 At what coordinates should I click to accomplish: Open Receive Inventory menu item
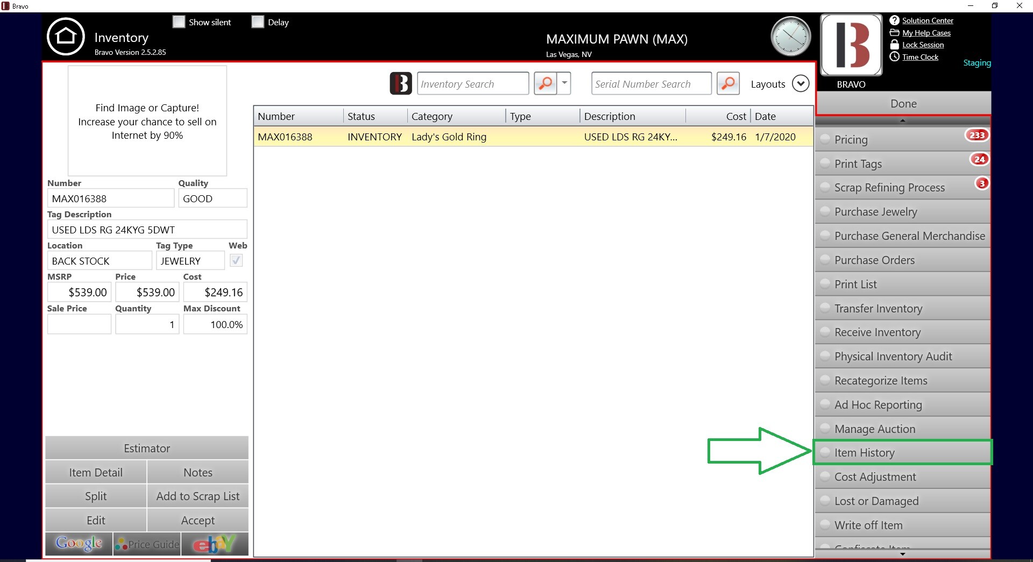[x=903, y=332]
